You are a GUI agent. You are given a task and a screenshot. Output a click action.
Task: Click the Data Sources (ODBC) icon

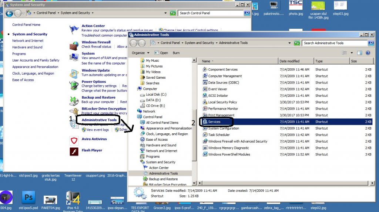205,82
